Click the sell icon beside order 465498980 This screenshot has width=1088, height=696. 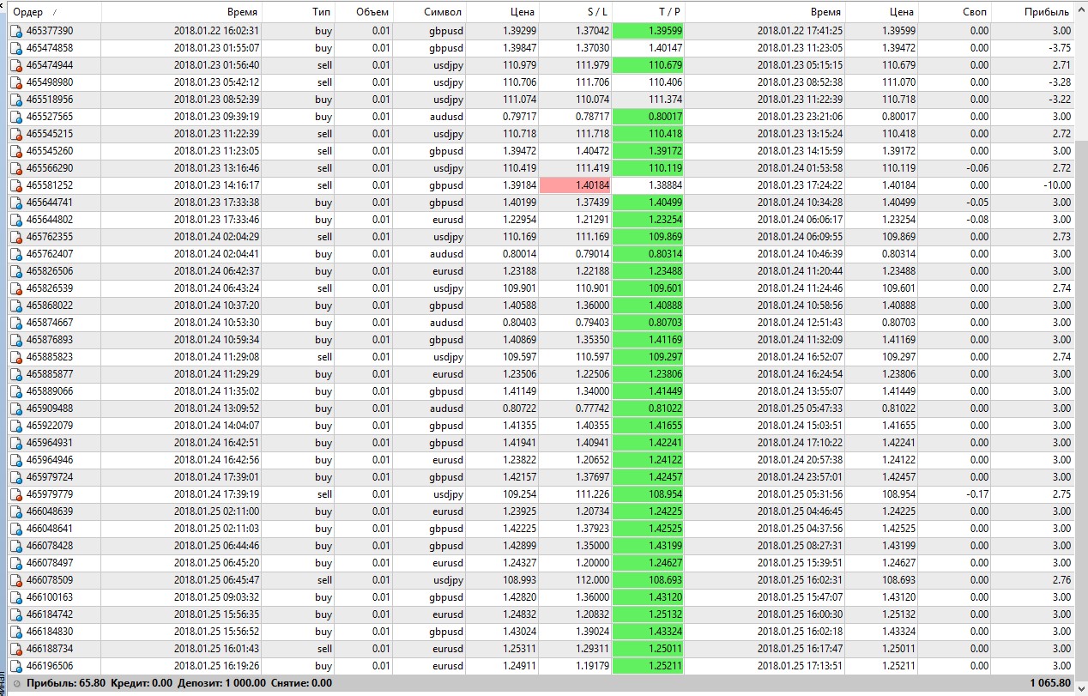[16, 82]
